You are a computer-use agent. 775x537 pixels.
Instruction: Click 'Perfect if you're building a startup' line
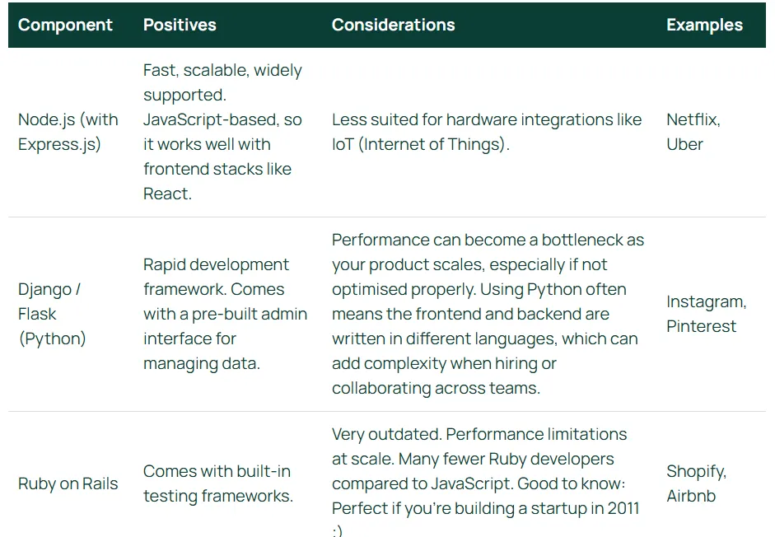pos(485,508)
